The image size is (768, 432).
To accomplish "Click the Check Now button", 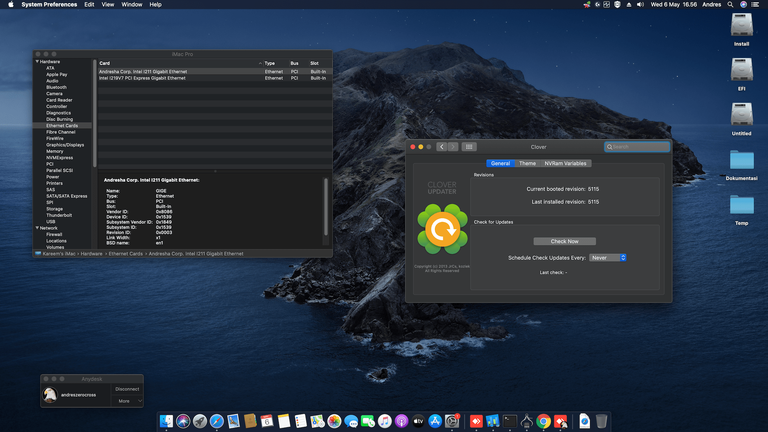I will [x=564, y=241].
